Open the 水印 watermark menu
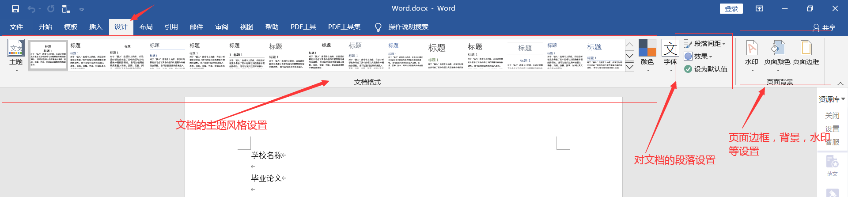 [752, 55]
